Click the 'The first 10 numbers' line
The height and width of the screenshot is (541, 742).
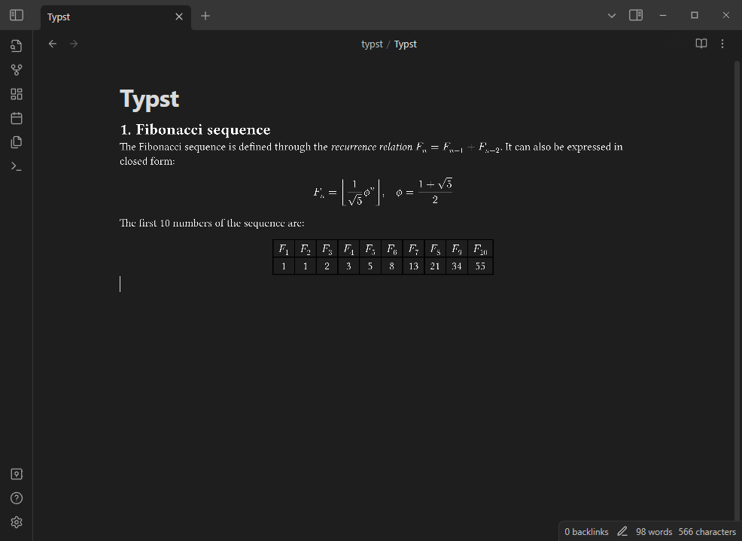(x=212, y=223)
